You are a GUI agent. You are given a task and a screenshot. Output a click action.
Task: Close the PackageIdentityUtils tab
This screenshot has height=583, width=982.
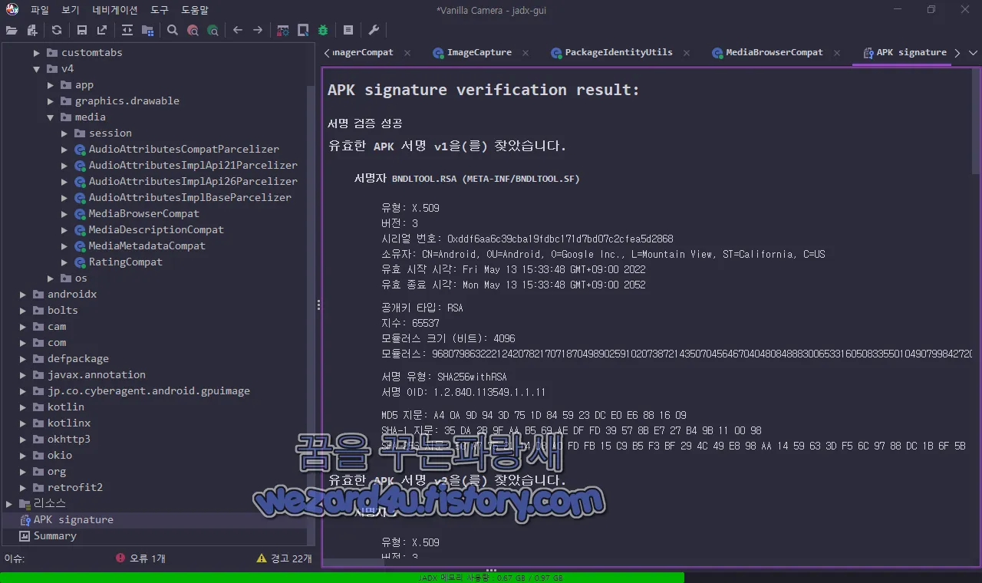[687, 53]
